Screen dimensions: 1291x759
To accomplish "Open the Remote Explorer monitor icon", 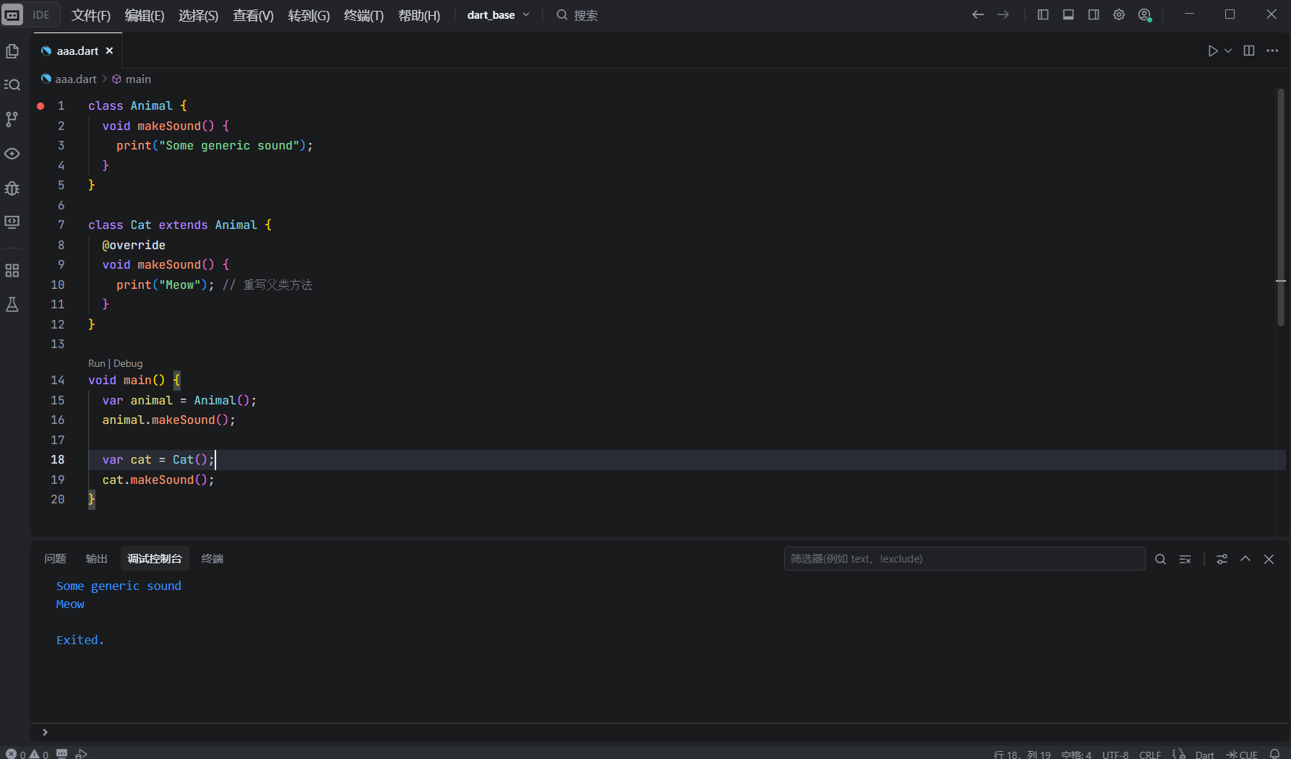I will (12, 222).
